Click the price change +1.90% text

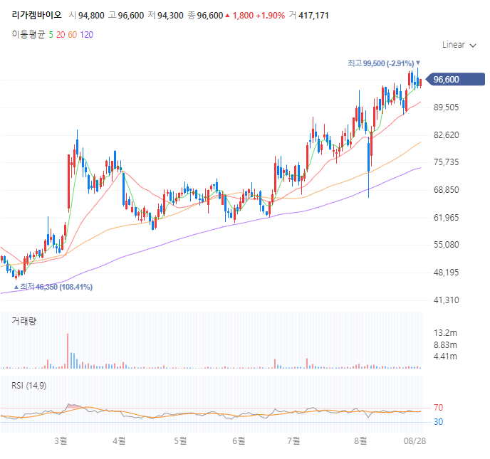pos(271,16)
